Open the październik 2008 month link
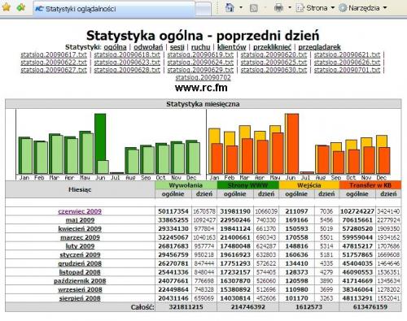 point(80,280)
